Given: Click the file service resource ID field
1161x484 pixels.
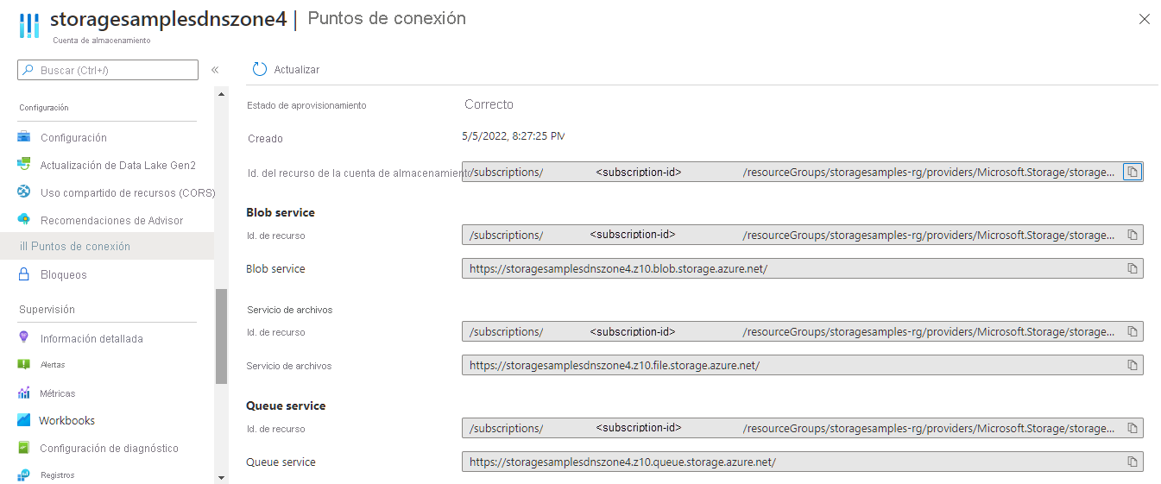Looking at the screenshot, I should click(803, 331).
